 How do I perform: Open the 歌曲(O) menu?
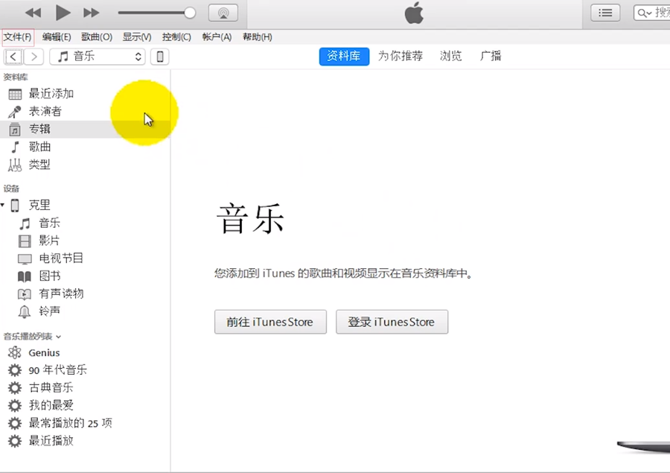97,37
